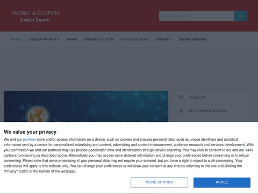
Task: Expand the Stores dropdown arrow
Action: 170,39
